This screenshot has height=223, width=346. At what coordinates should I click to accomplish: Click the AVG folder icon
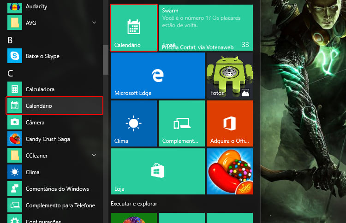15,23
